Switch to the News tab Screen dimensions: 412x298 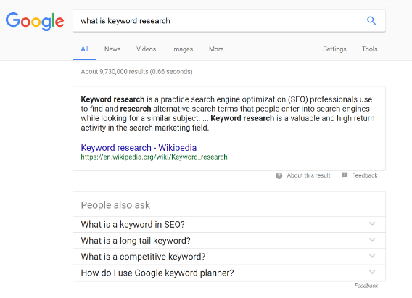112,49
